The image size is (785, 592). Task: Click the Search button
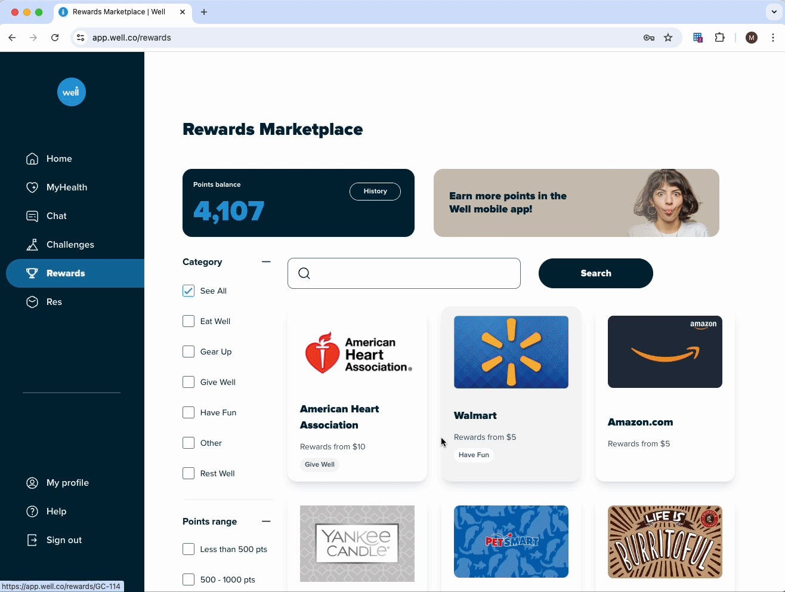click(596, 273)
